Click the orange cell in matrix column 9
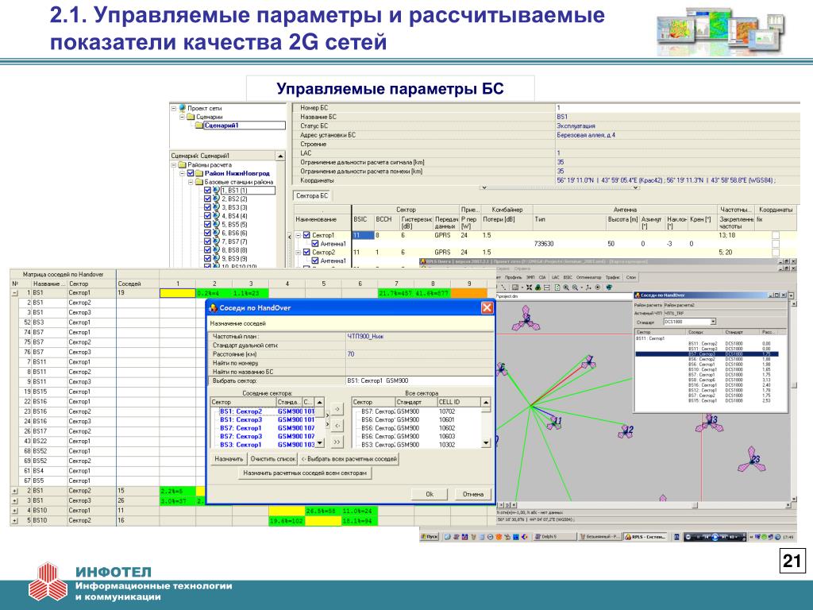This screenshot has width=813, height=610. point(469,293)
